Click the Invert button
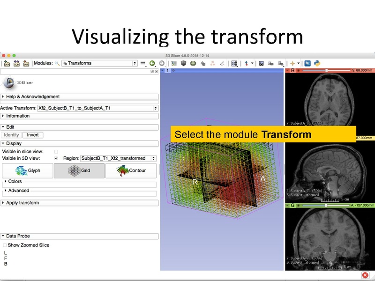The height and width of the screenshot is (281, 375). (33, 135)
